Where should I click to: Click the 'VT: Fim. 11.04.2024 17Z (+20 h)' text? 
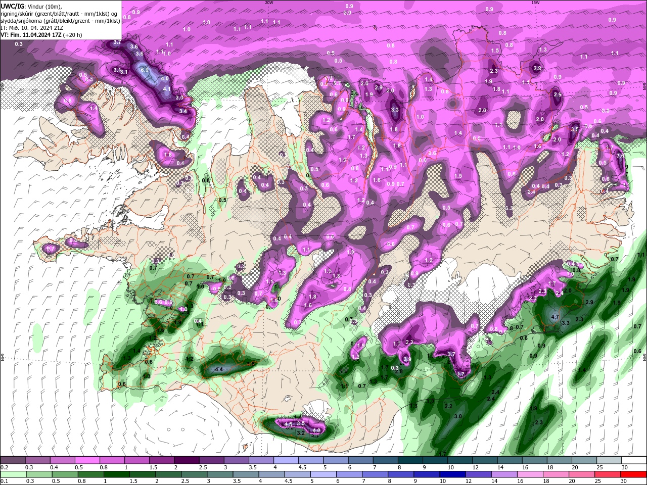(x=41, y=35)
